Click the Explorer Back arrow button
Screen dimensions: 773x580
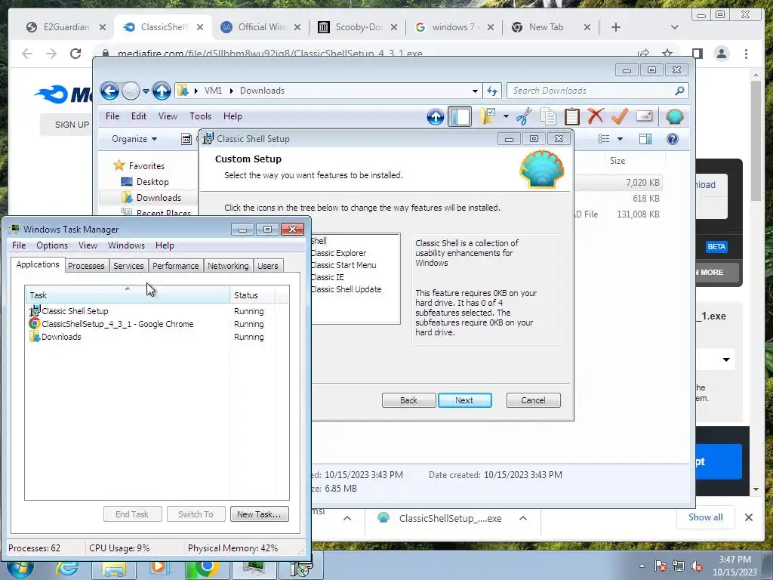click(109, 91)
